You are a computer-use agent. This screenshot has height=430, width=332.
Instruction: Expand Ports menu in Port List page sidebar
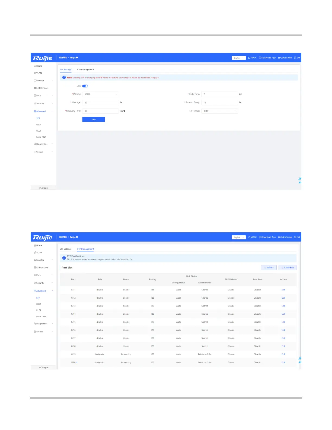(43, 275)
